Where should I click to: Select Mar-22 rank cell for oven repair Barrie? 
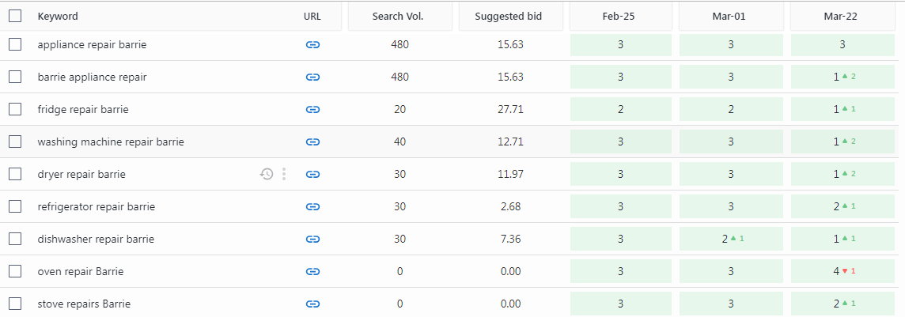pos(843,271)
